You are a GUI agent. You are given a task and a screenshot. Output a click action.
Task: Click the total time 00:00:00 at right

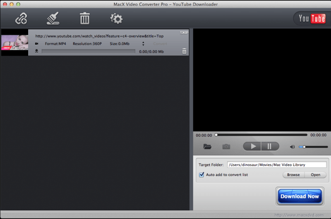318,135
